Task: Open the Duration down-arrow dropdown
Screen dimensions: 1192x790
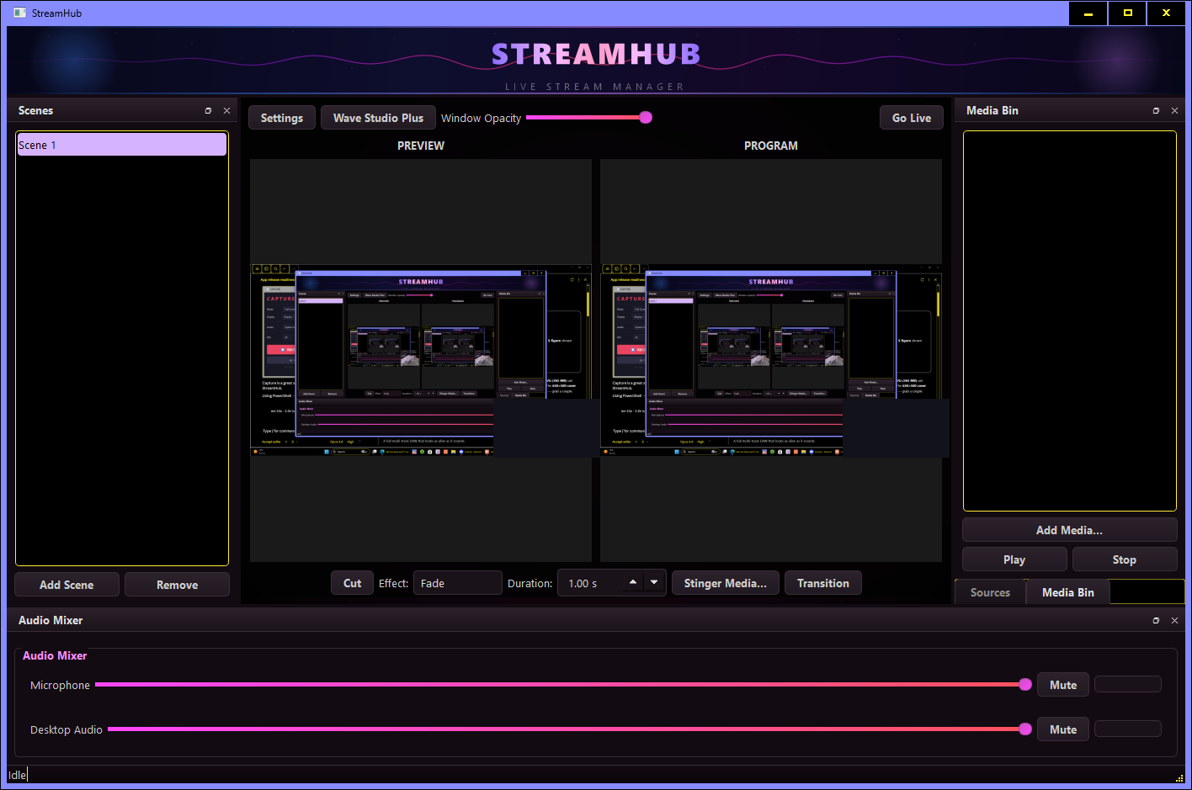Action: tap(654, 582)
